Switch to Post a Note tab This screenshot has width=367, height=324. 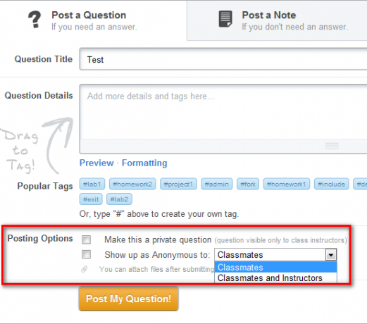tap(277, 20)
